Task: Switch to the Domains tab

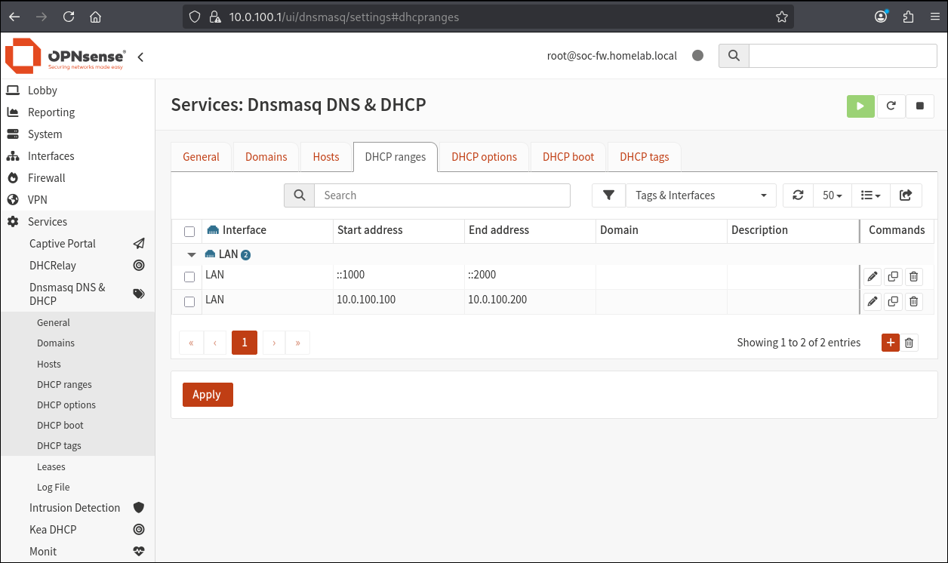Action: 266,157
